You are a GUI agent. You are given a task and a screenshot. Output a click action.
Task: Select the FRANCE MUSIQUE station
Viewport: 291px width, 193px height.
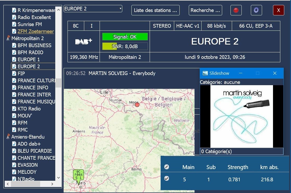pyautogui.click(x=37, y=102)
